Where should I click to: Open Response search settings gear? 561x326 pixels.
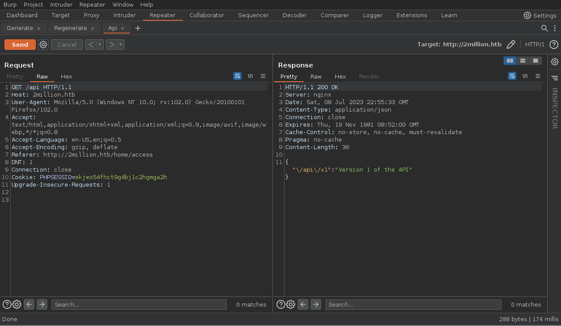coord(291,304)
